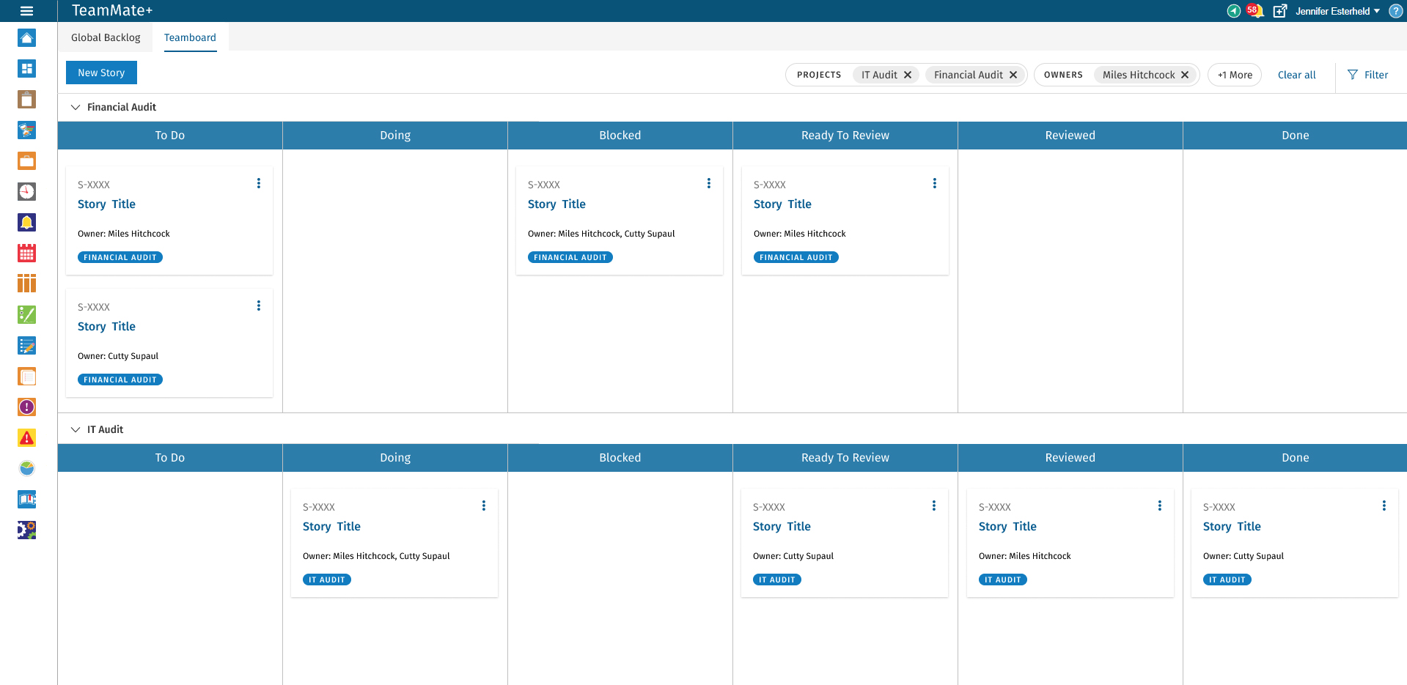Open the orange briefcase sidebar icon

click(27, 161)
